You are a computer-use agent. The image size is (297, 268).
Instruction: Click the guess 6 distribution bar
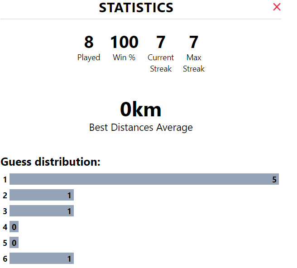[x=41, y=258]
